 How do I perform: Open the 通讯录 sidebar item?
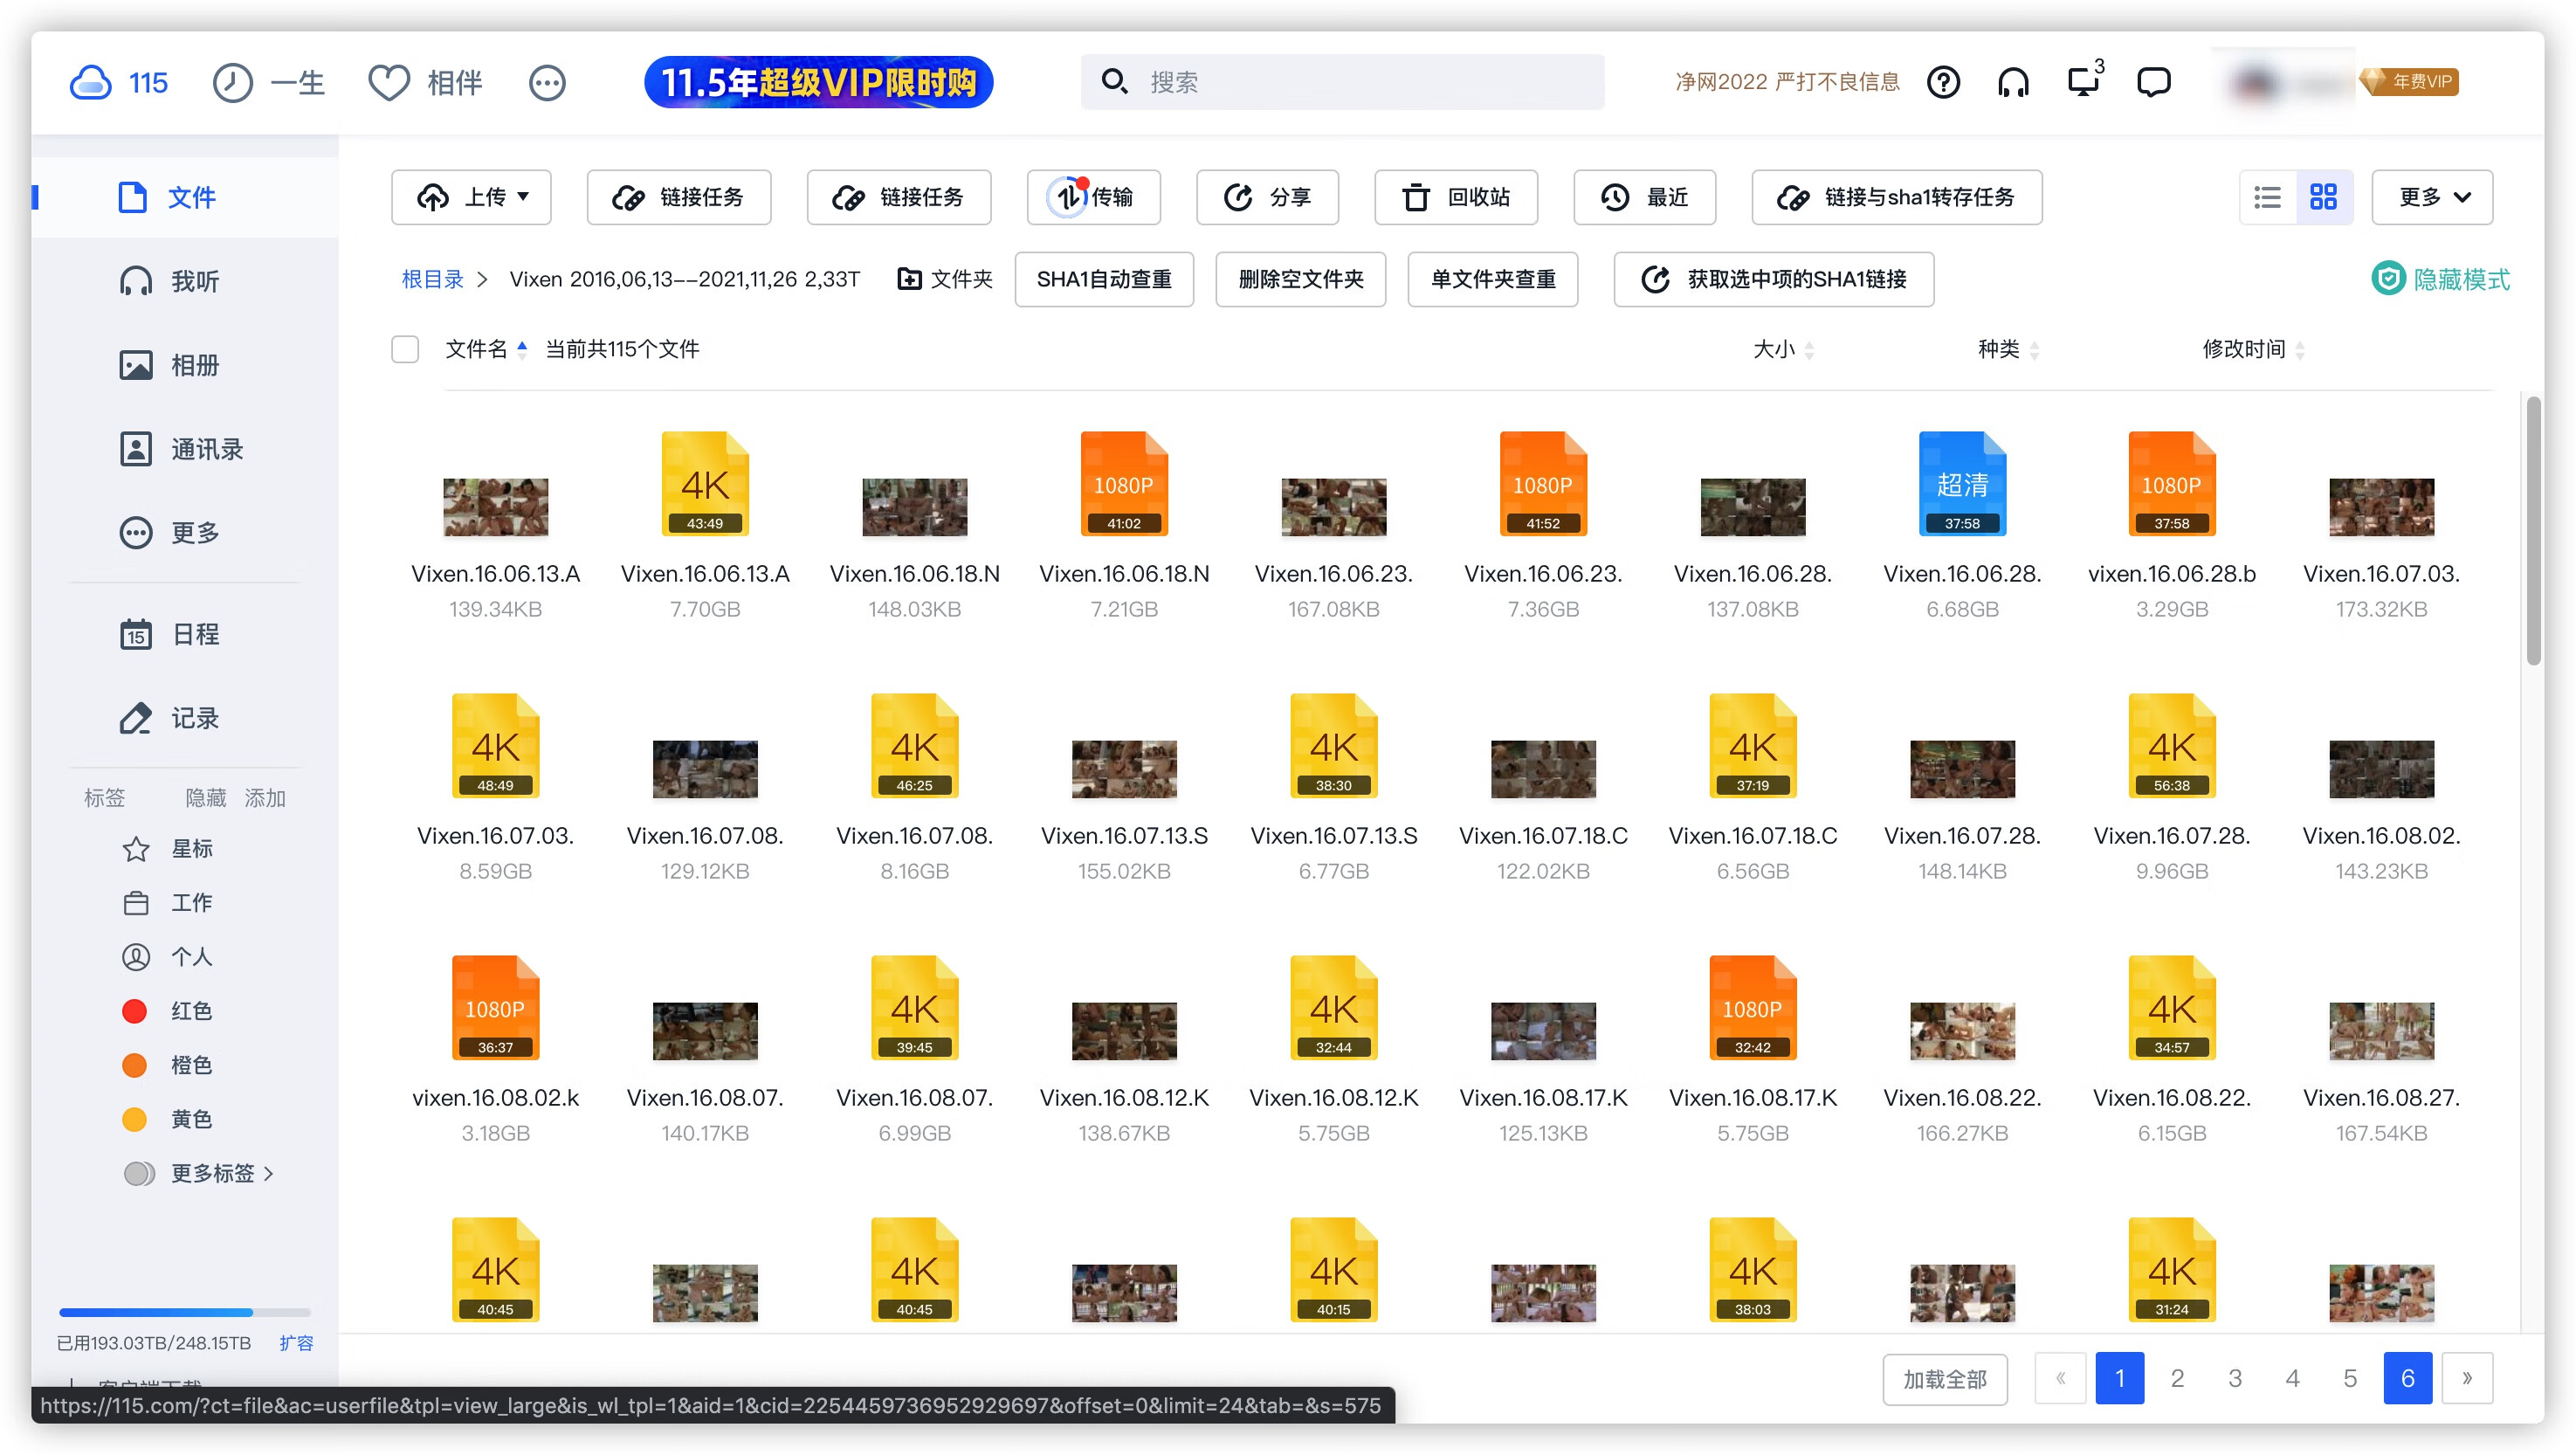point(181,449)
